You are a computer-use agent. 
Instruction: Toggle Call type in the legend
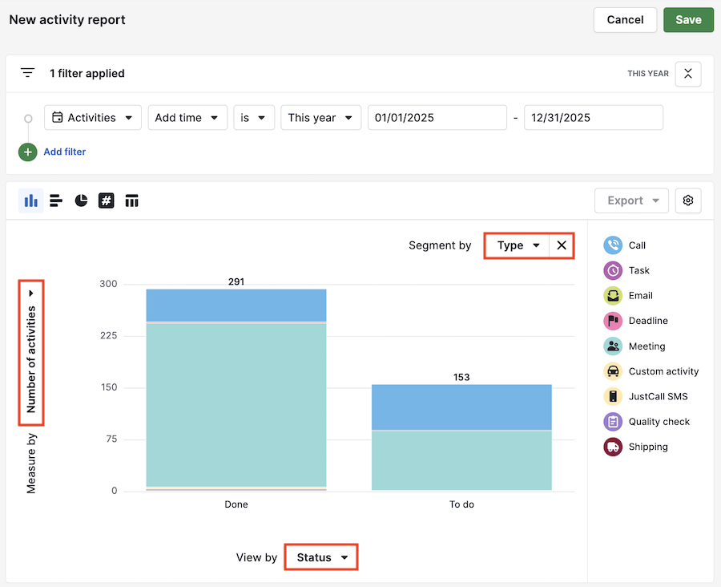pos(637,245)
